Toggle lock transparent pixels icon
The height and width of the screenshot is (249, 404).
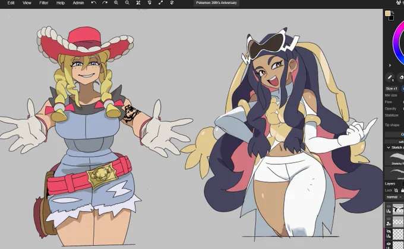coord(396,190)
